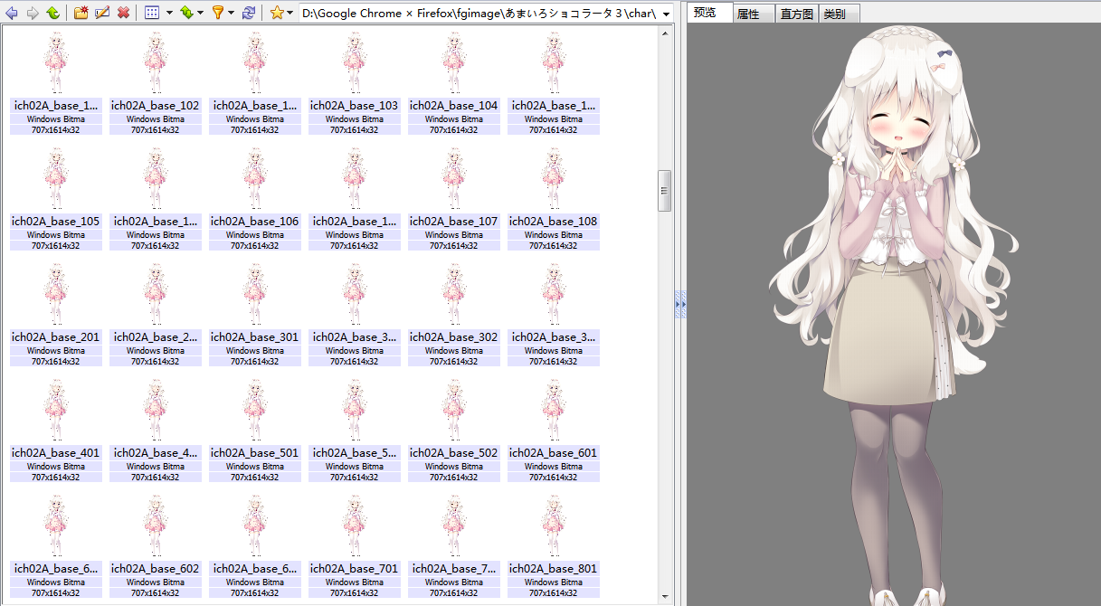Click the file name ich02A_base_801
The width and height of the screenshot is (1101, 606).
(554, 569)
